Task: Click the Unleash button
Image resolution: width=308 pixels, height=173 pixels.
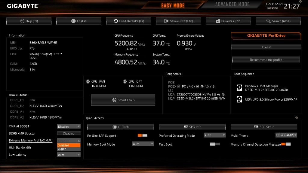Action: click(x=266, y=47)
